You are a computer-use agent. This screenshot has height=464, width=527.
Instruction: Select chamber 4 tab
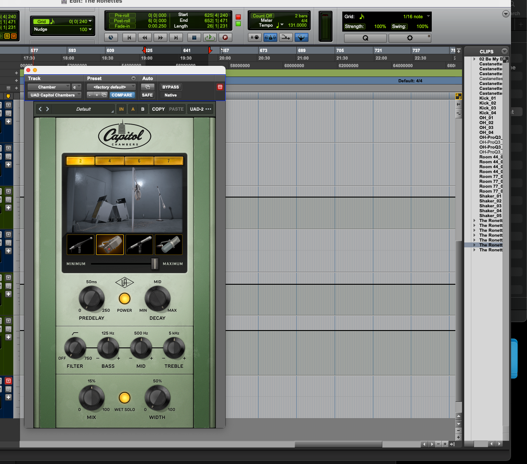pyautogui.click(x=109, y=161)
